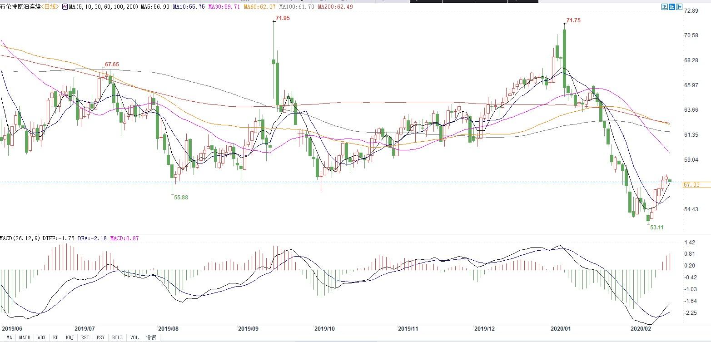Select the KDJ indicator tab
Image resolution: width=711 pixels, height=342 pixels.
click(x=70, y=337)
